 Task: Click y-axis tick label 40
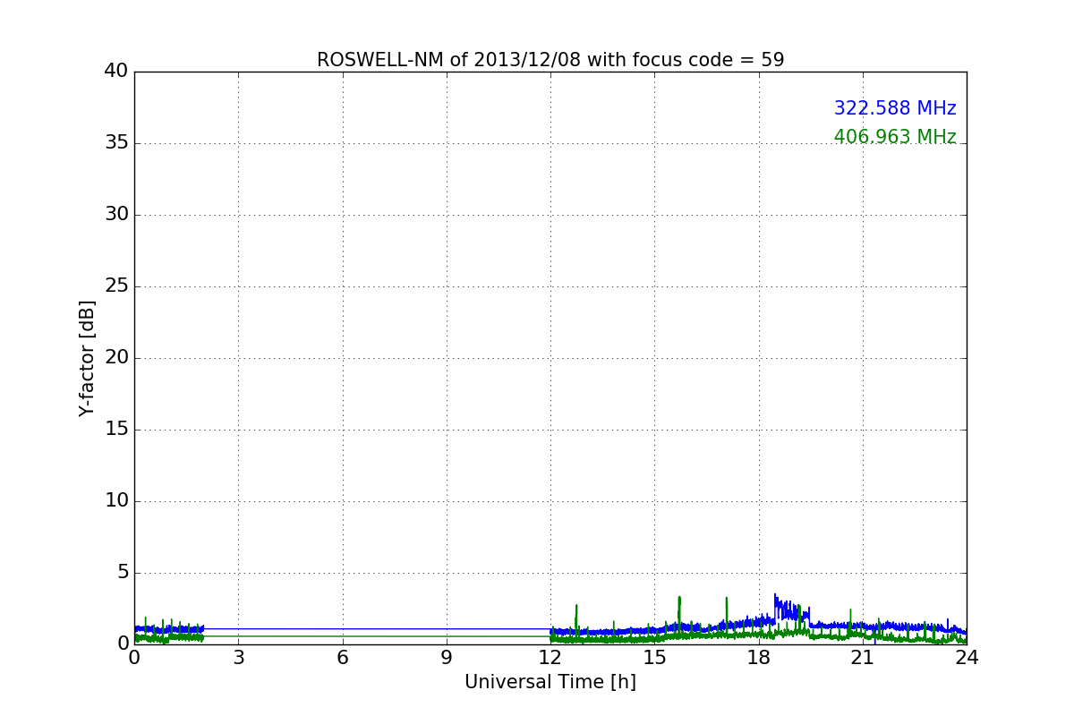tap(116, 72)
